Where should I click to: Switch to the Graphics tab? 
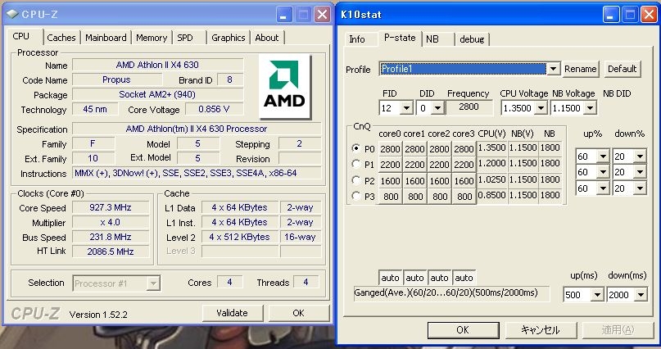click(x=228, y=38)
